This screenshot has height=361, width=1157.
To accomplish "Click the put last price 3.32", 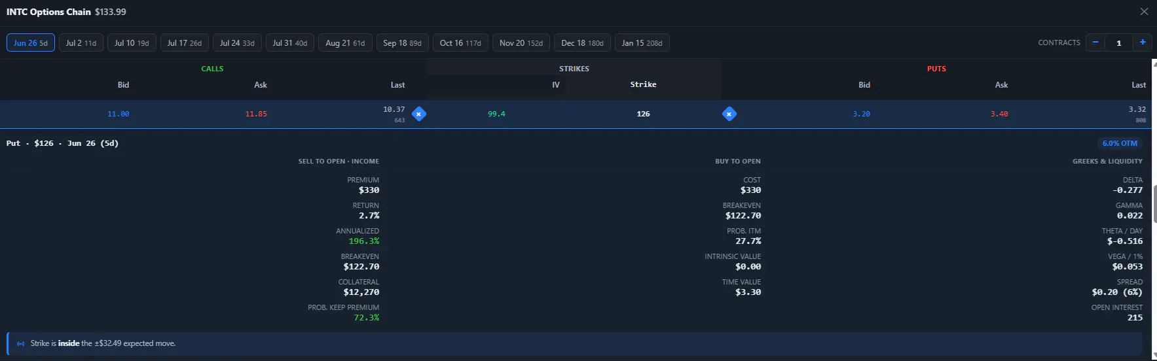I will [x=1137, y=109].
